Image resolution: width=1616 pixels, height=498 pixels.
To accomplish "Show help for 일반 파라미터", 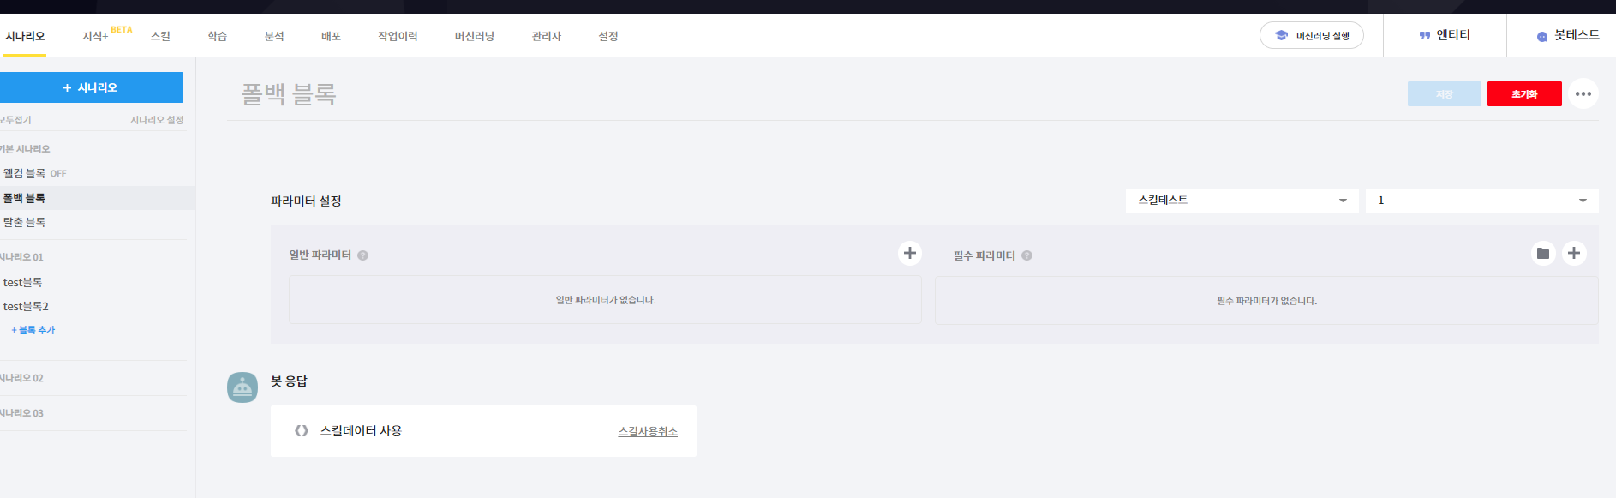I will coord(363,255).
